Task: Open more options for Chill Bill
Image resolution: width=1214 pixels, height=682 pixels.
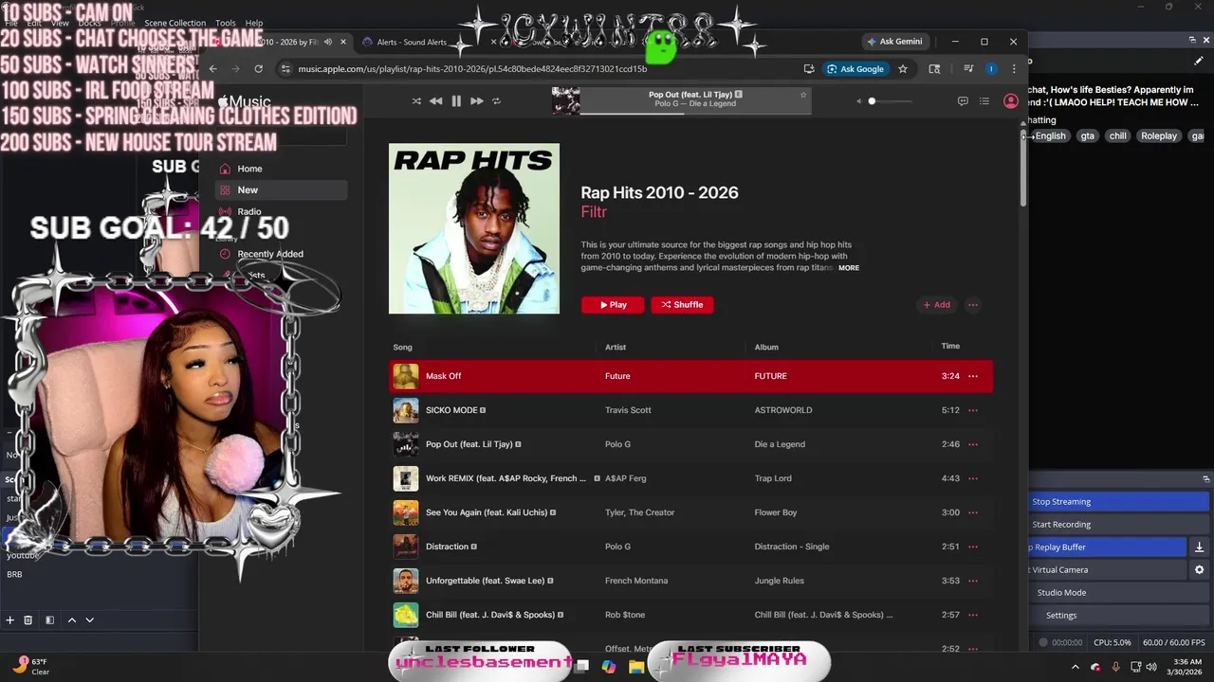Action: pyautogui.click(x=973, y=615)
